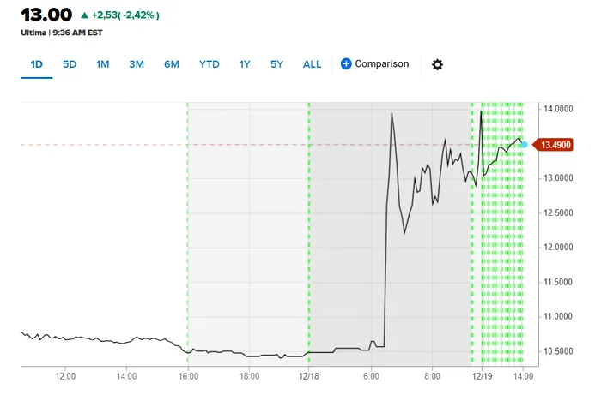Click the green up-arrow price change indicator
The height and width of the screenshot is (401, 601).
pos(84,15)
